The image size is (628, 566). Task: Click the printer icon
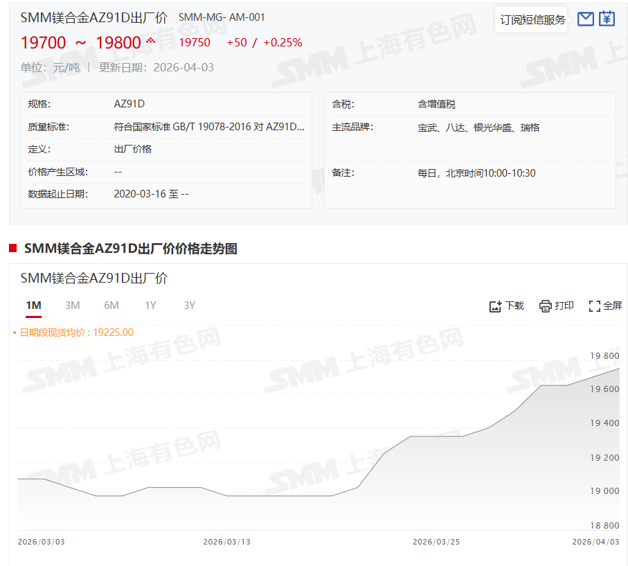[x=546, y=306]
